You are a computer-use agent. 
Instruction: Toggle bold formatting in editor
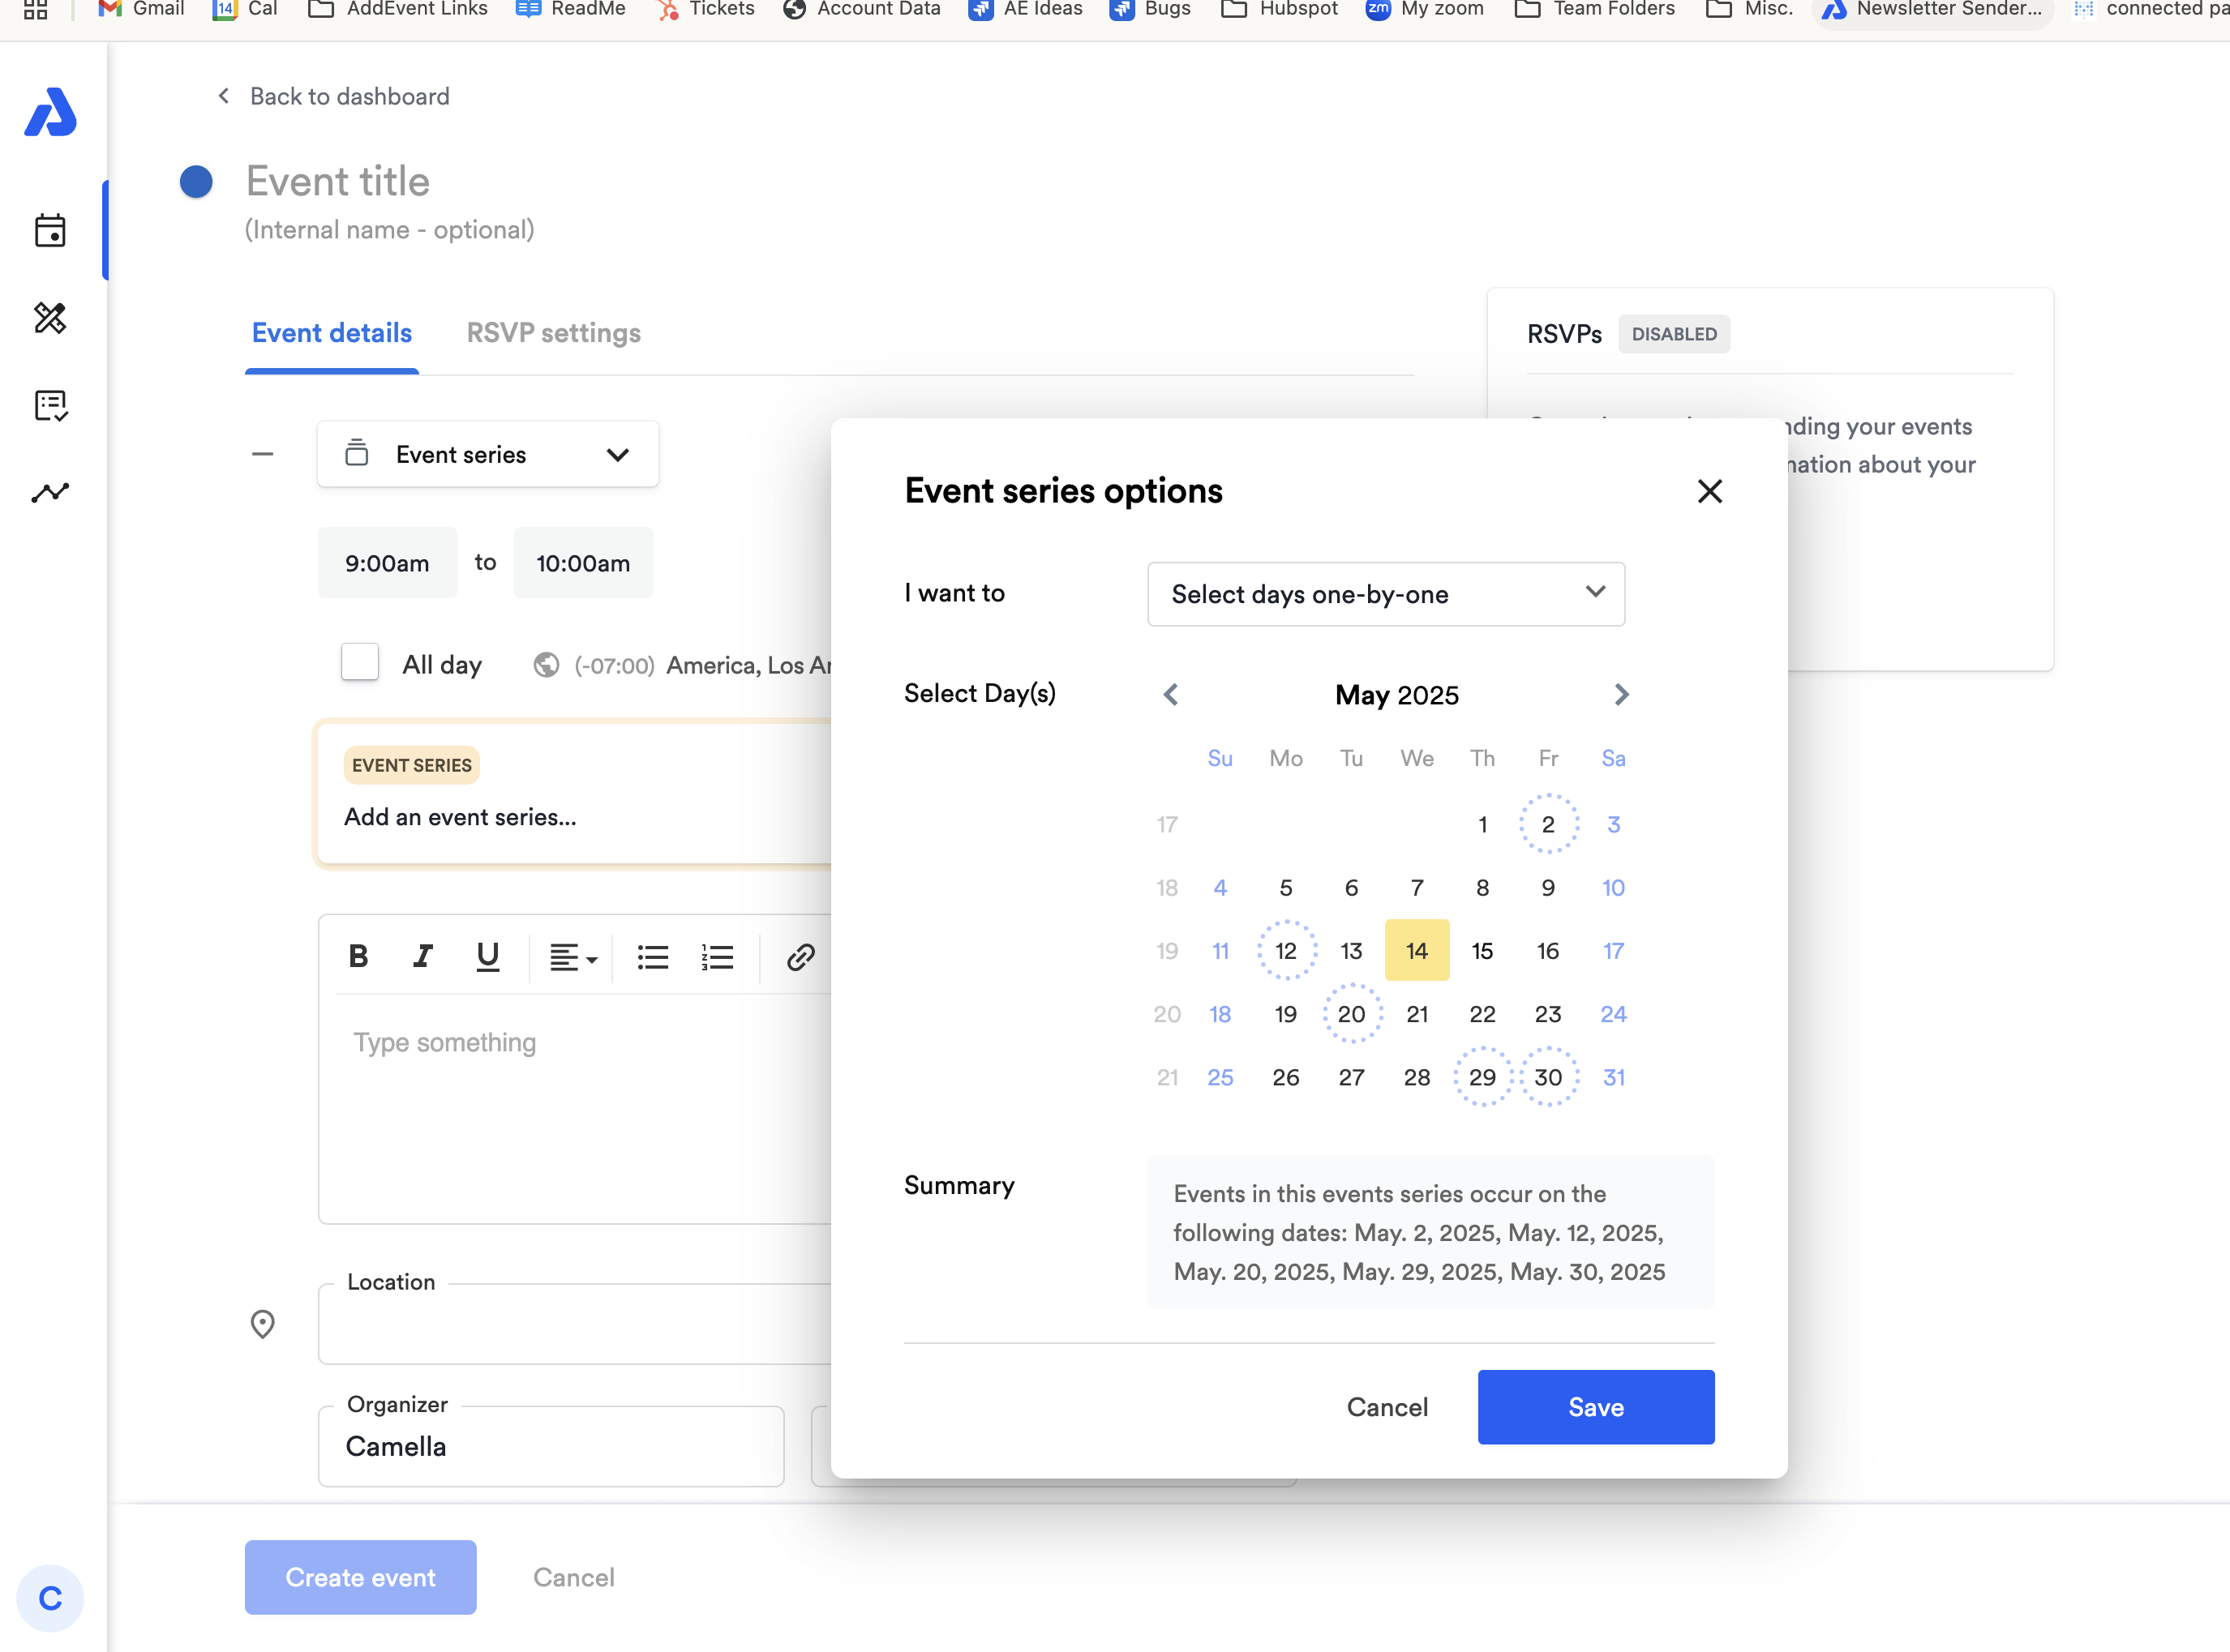click(x=358, y=957)
